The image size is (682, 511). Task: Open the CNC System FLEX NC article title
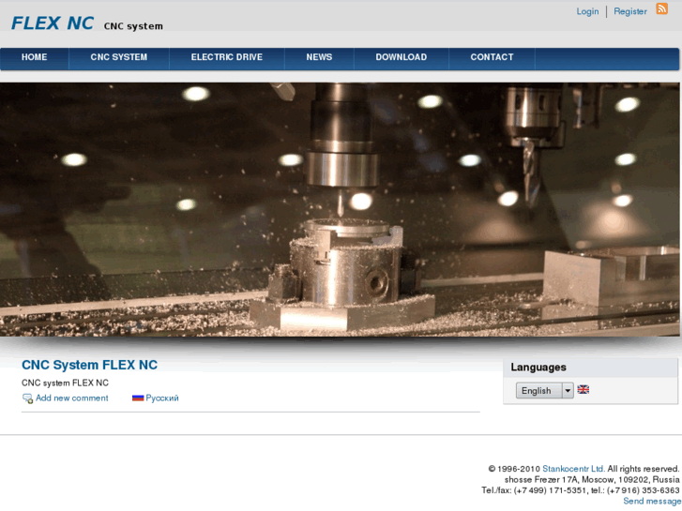point(90,365)
